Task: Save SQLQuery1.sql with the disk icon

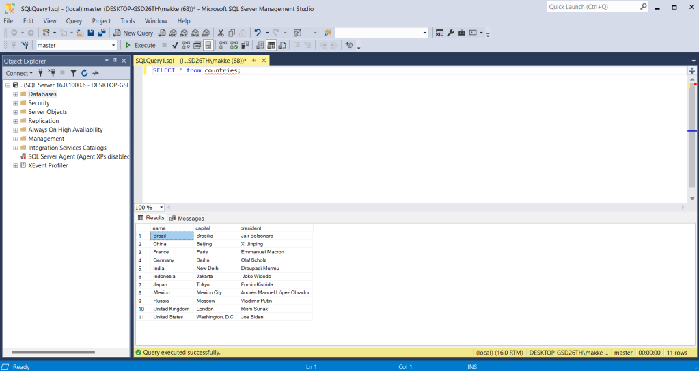Action: pos(91,33)
